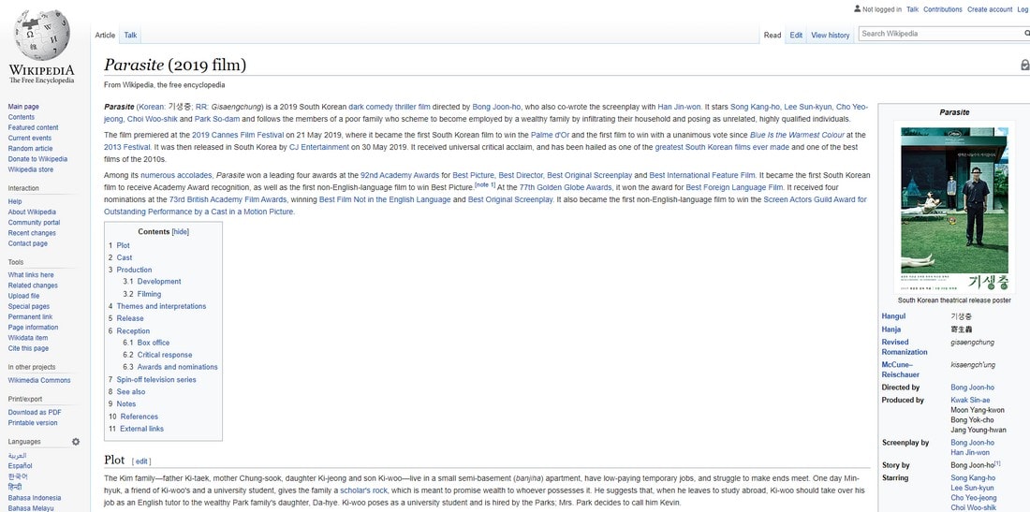Open user Talk link in top bar
Viewport: 1030px width, 512px height.
point(912,10)
